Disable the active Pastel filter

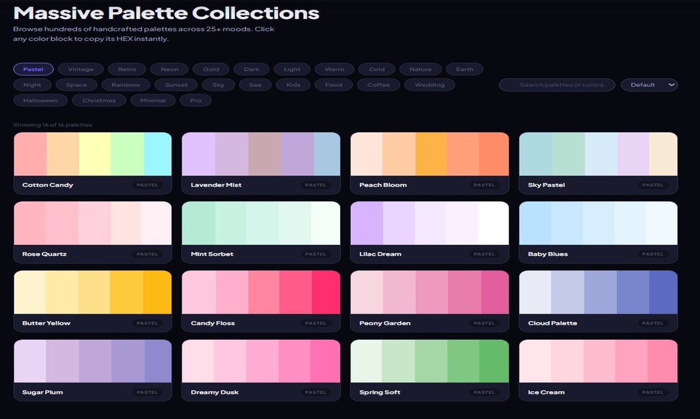(x=33, y=69)
